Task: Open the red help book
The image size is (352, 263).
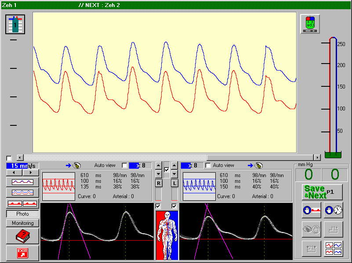Action: [x=22, y=236]
